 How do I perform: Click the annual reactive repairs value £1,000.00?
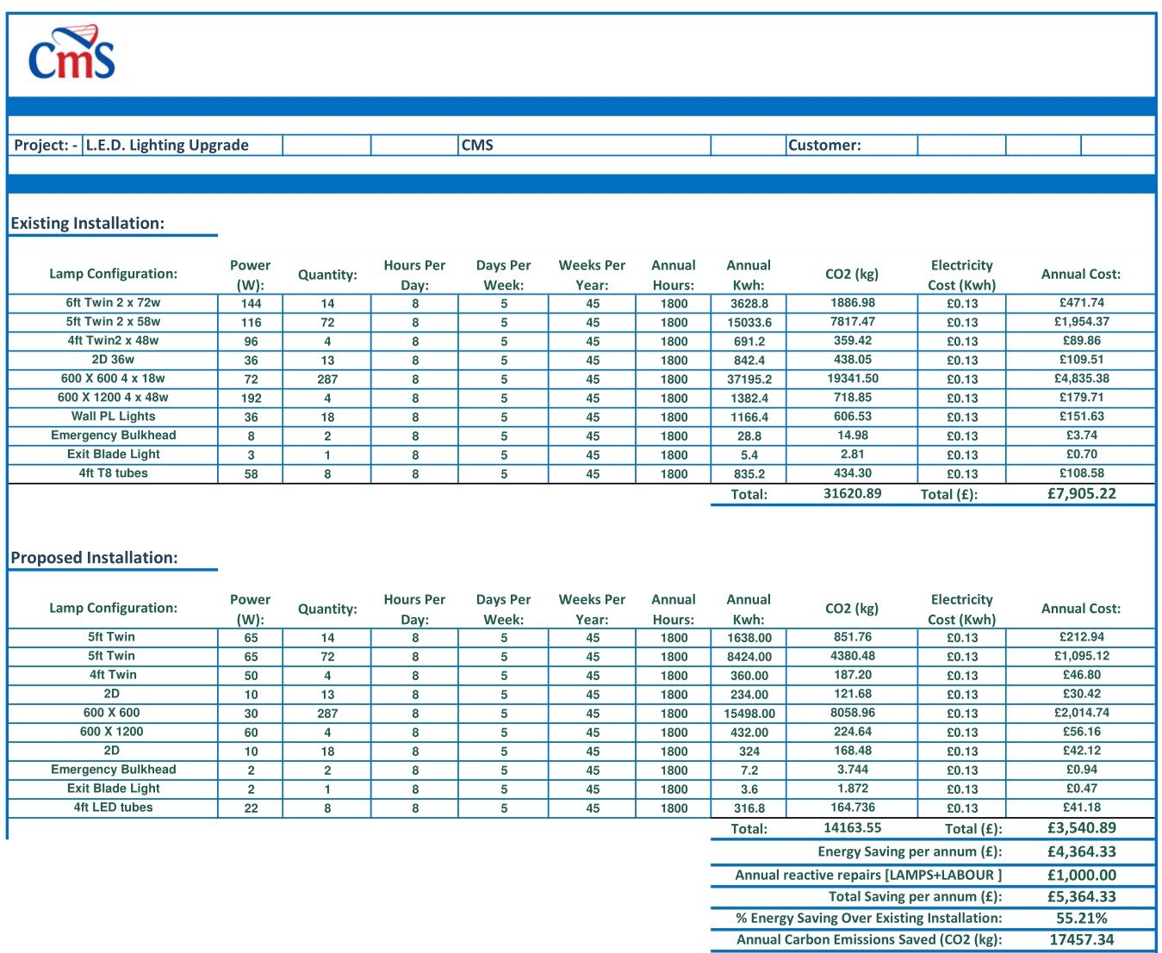[x=1082, y=875]
